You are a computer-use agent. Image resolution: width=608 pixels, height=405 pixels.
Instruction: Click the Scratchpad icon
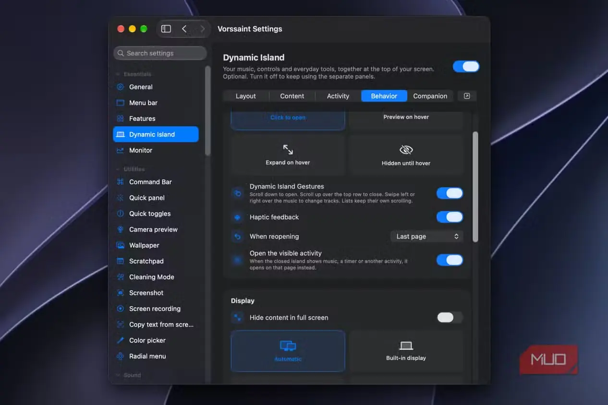[120, 261]
